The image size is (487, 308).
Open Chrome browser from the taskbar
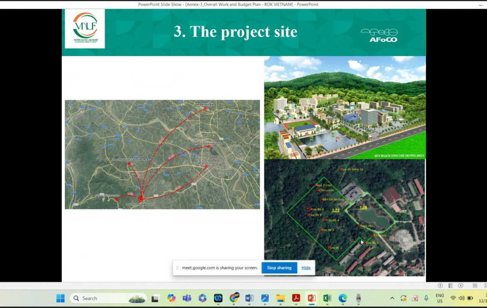point(234,298)
